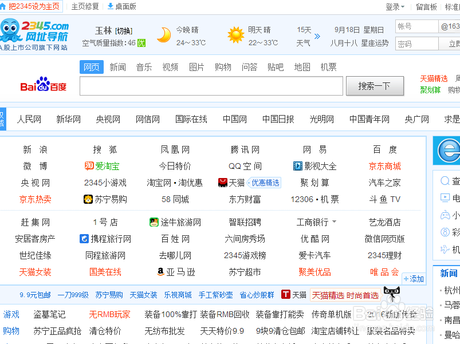
Task: Open the 9.9元包邮 promo link
Action: pyautogui.click(x=35, y=295)
